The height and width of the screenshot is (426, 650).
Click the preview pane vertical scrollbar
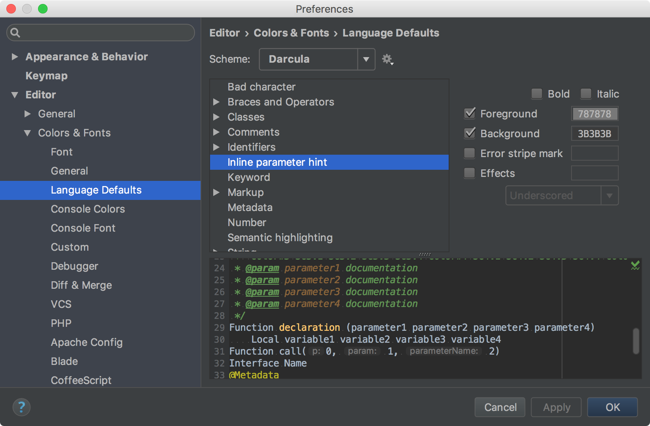pos(636,341)
